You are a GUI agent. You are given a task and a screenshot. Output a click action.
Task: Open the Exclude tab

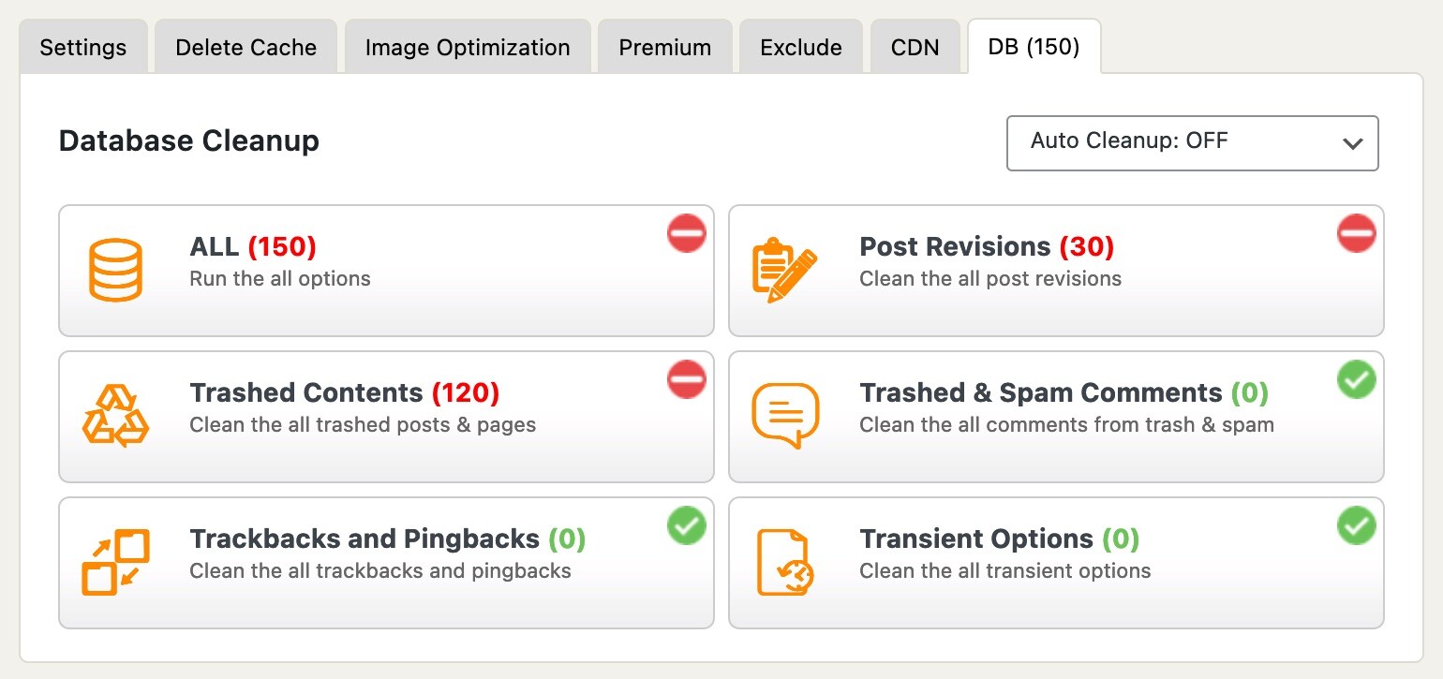[801, 48]
